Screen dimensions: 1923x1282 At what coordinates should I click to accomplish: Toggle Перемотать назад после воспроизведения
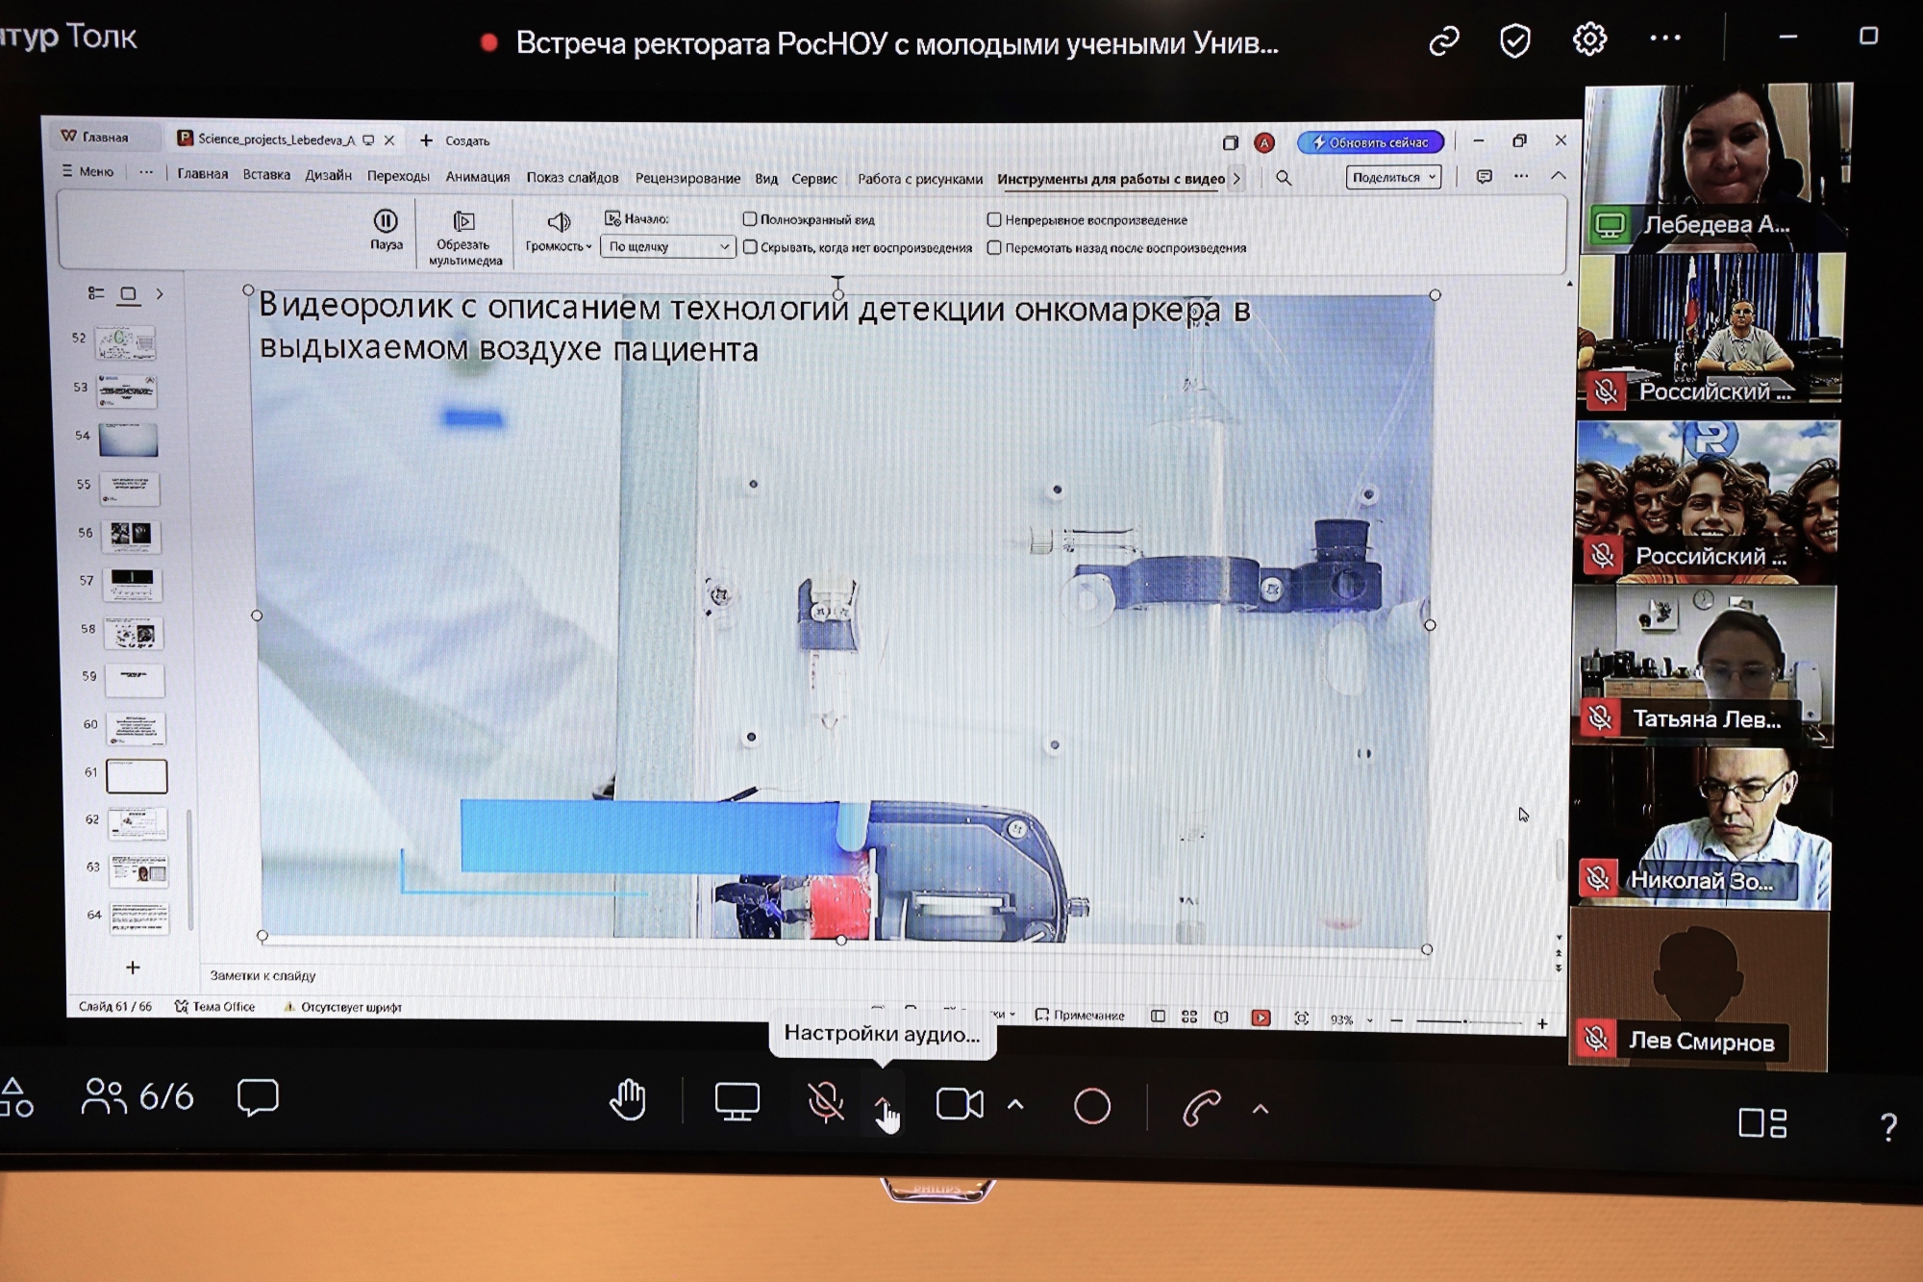coord(994,248)
